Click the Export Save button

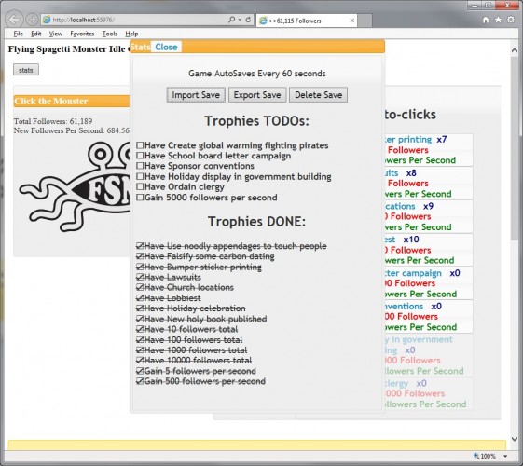(257, 95)
